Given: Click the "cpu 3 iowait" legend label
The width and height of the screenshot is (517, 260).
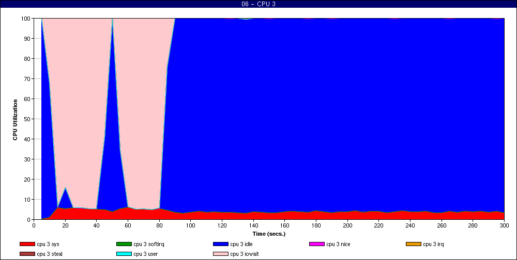Looking at the screenshot, I should (245, 253).
